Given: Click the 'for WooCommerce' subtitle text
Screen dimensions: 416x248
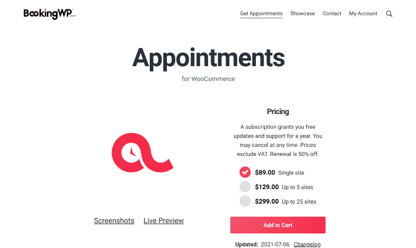Looking at the screenshot, I should [209, 79].
